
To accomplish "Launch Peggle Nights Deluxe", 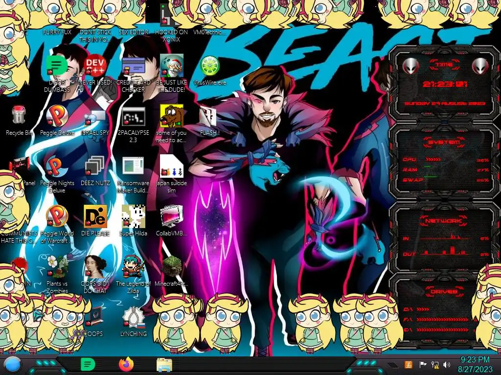I will (x=57, y=166).
